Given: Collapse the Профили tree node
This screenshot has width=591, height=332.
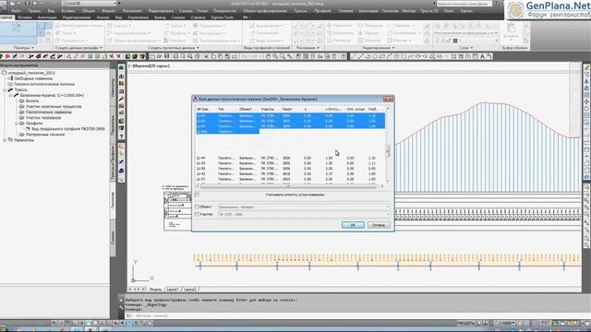Looking at the screenshot, I should 17,123.
